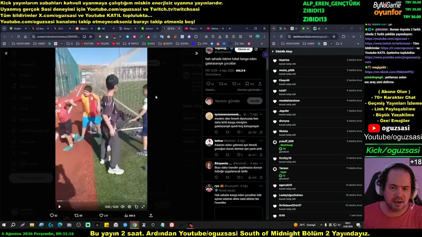Open a new tab in left browser
Screen dimensions: 422x237
point(230,29)
